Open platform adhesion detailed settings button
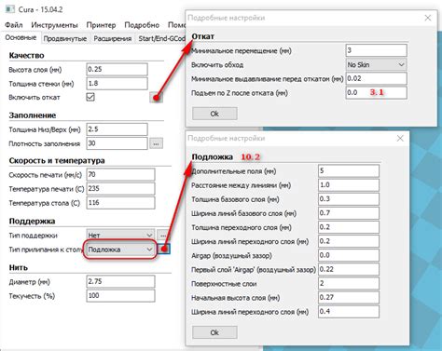Viewport: 442px width, 351px height. pos(163,249)
